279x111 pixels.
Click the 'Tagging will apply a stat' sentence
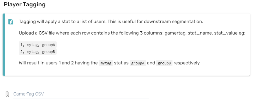point(111,22)
